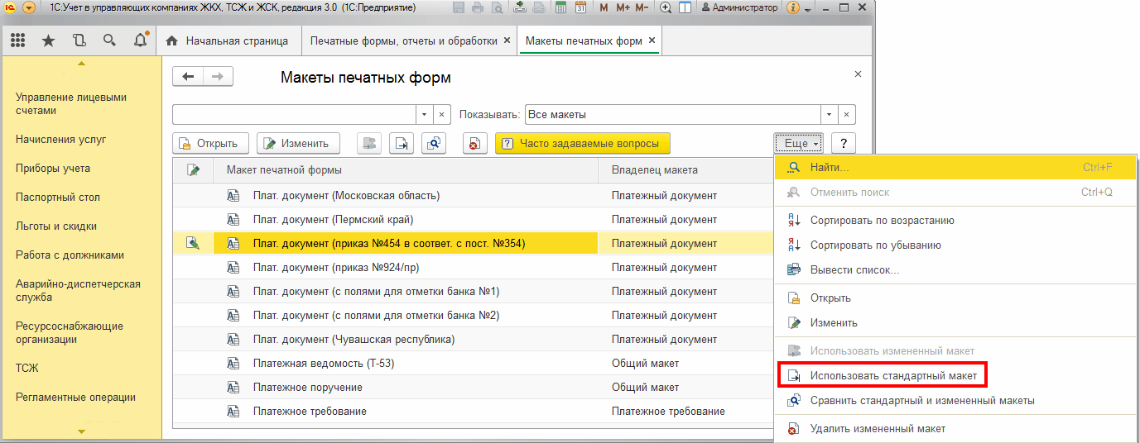
Task: Choose Изменить in the Еще menu
Action: (x=956, y=323)
